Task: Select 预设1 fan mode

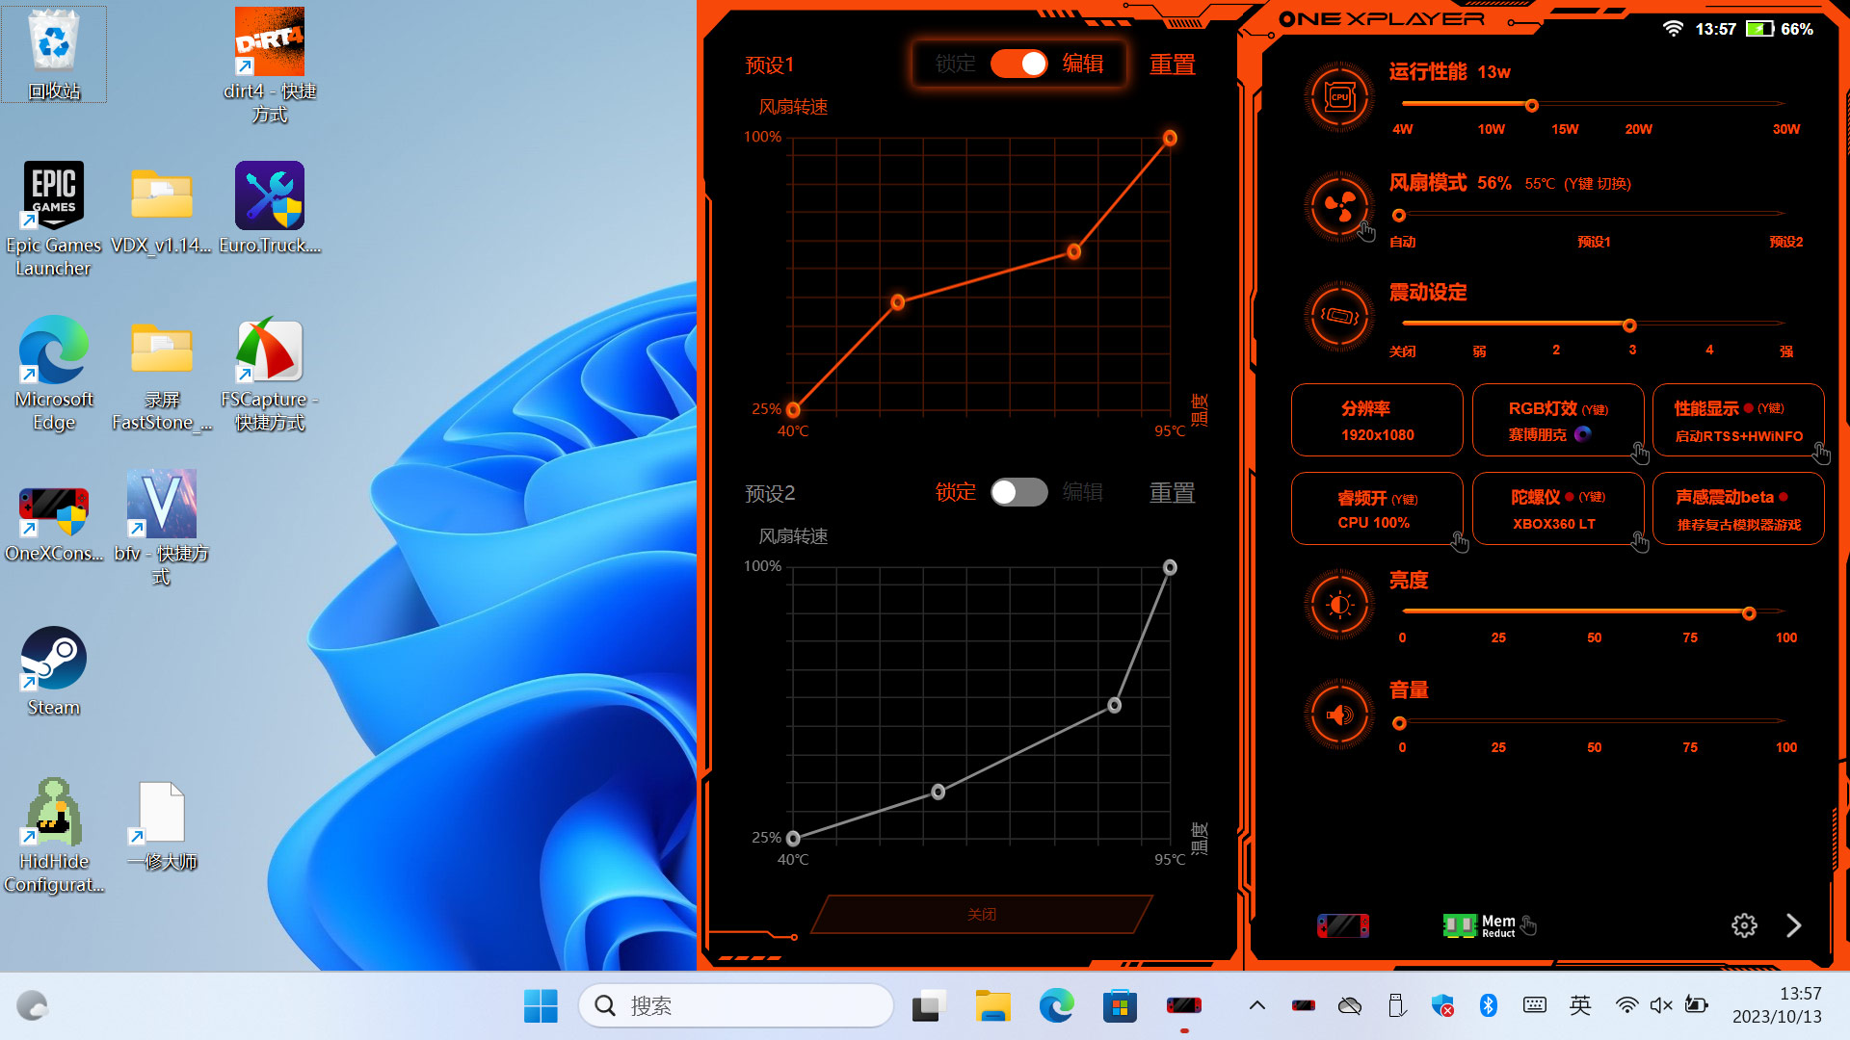Action: (1594, 242)
